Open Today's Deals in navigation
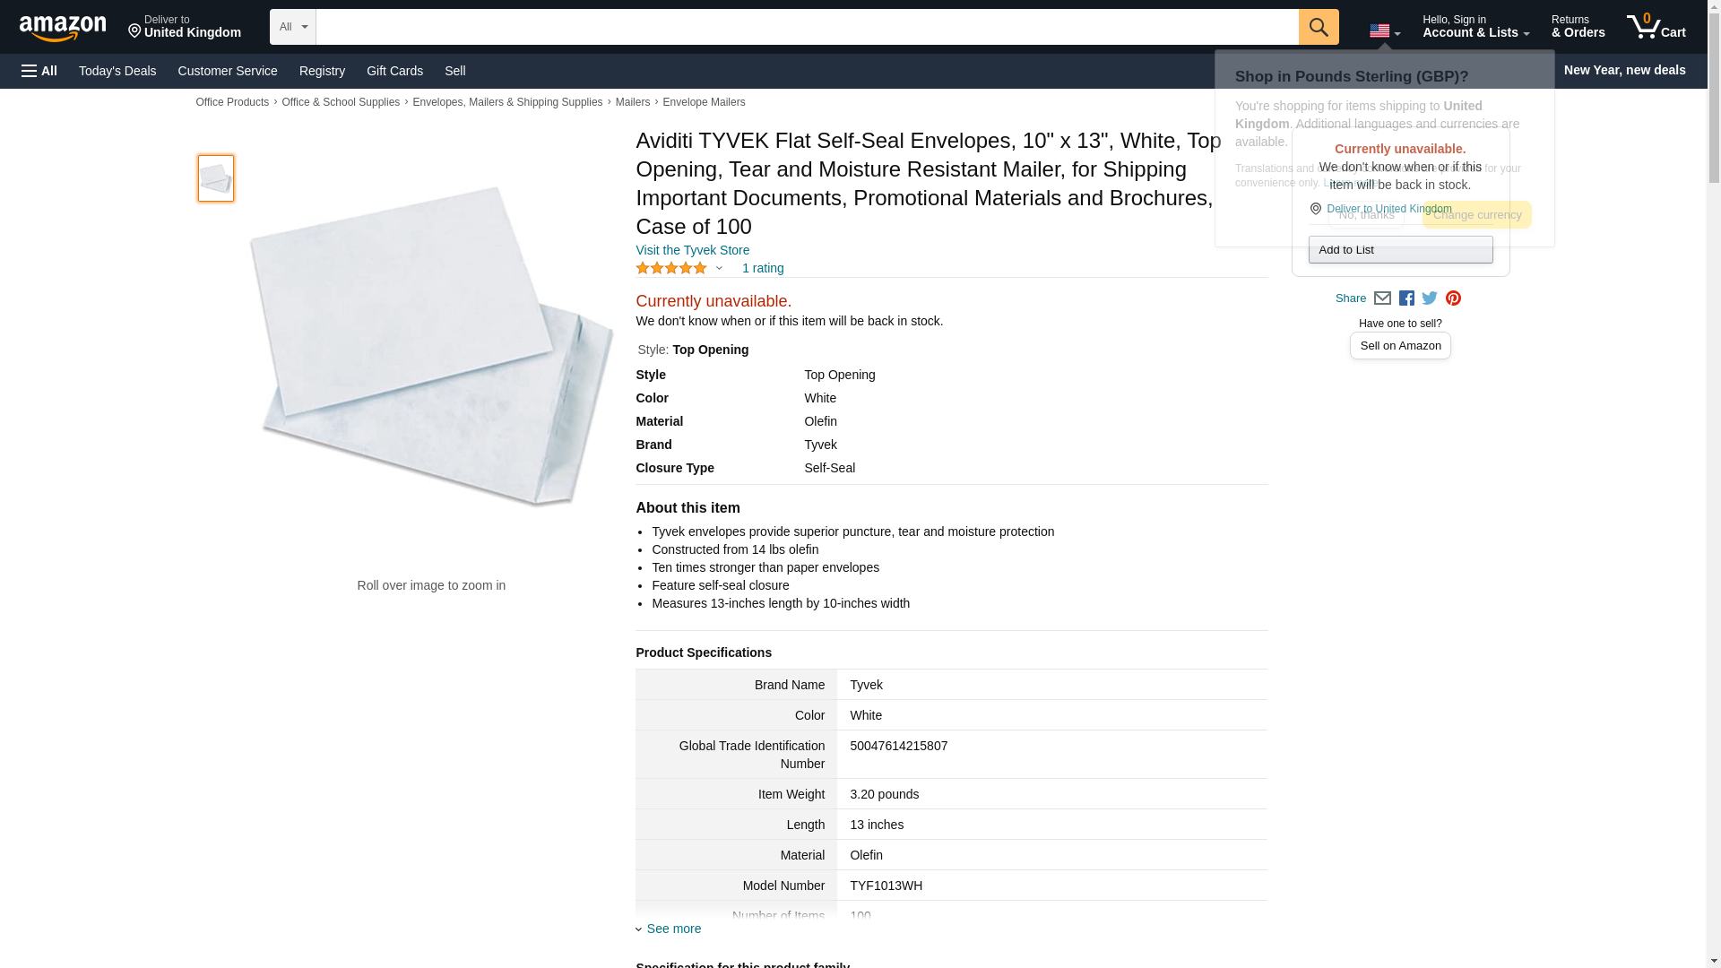 pyautogui.click(x=117, y=71)
